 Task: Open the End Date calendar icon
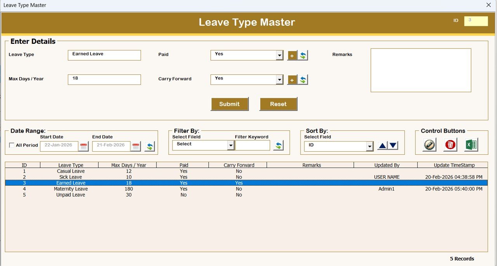pos(135,146)
